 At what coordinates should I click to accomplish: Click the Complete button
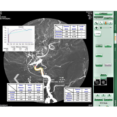tap(108, 99)
